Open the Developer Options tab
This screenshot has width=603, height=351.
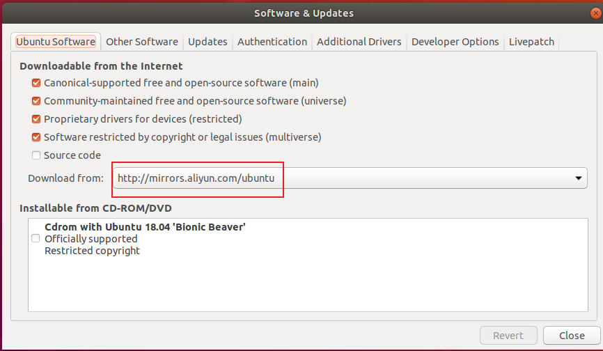[x=455, y=42]
